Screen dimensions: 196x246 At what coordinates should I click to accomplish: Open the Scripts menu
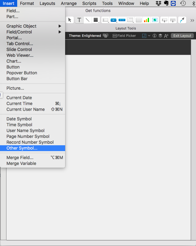89,3
